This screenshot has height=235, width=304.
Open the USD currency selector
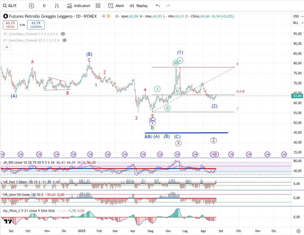click(296, 16)
